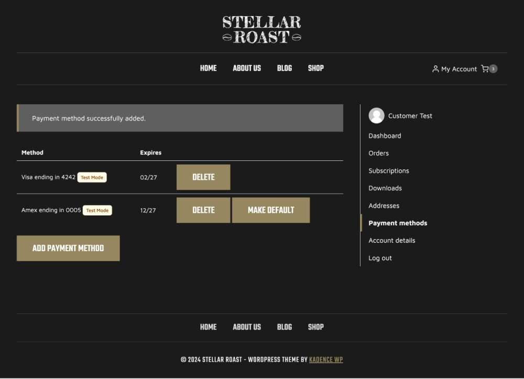Follow the Kadence WP footer link
The image size is (524, 379).
(x=326, y=360)
